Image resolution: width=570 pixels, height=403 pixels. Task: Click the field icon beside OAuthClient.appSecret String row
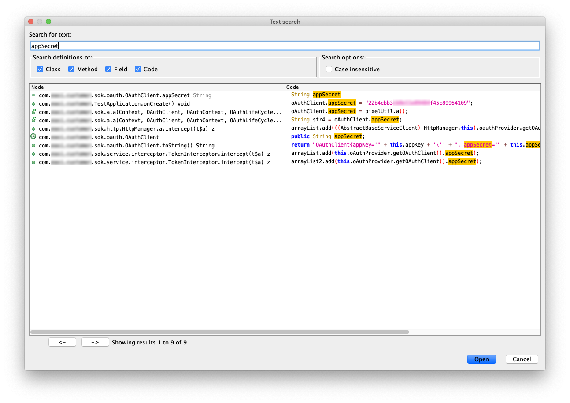(33, 95)
